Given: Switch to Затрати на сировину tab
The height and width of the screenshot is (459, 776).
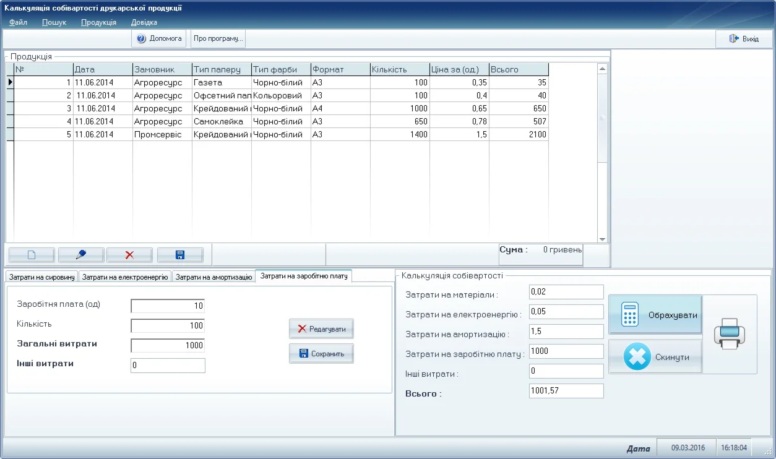Looking at the screenshot, I should (x=42, y=277).
